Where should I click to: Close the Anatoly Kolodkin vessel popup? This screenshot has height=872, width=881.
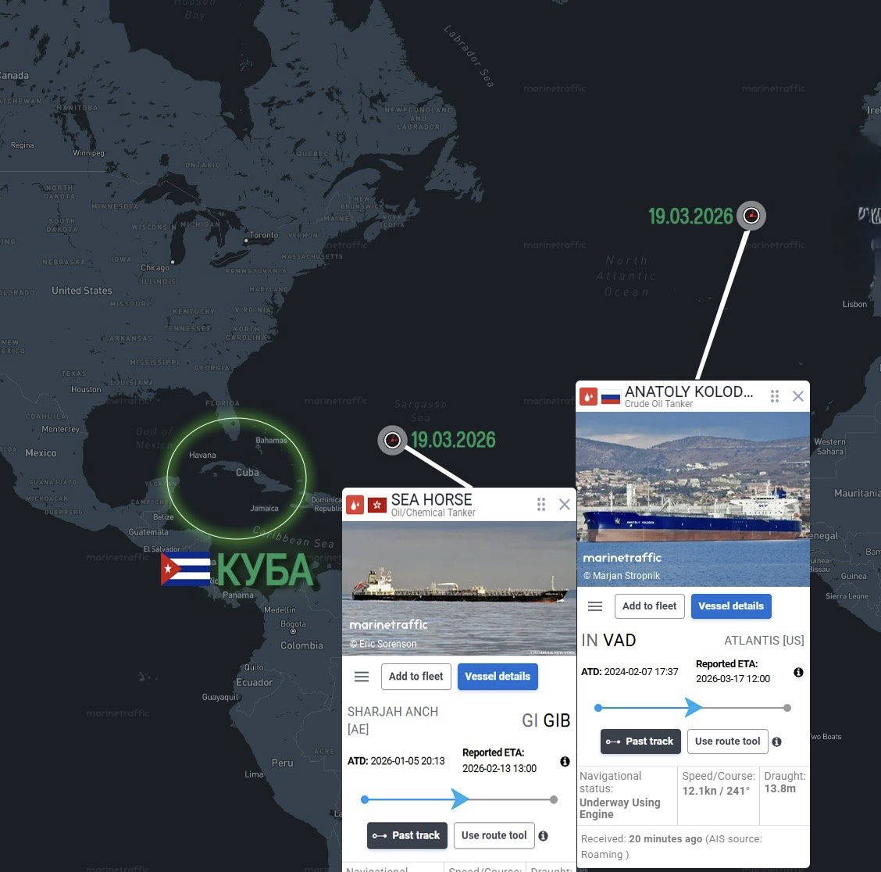[x=798, y=396]
